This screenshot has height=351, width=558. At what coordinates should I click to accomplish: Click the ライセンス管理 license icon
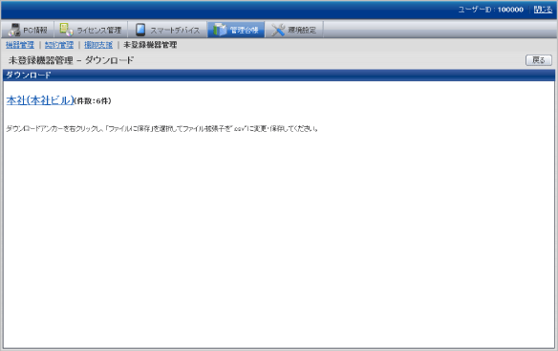point(66,30)
